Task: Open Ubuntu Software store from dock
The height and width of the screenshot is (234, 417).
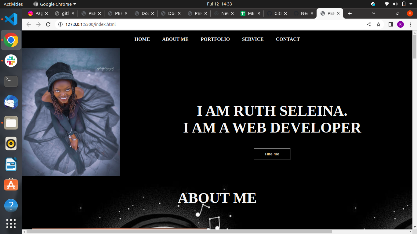Action: click(11, 185)
